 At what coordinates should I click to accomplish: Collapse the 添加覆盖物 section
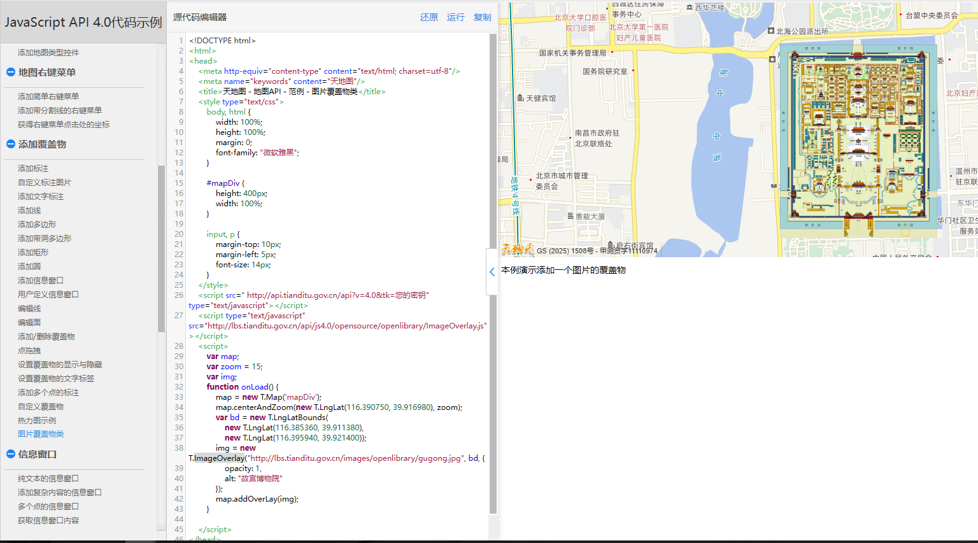tap(11, 145)
